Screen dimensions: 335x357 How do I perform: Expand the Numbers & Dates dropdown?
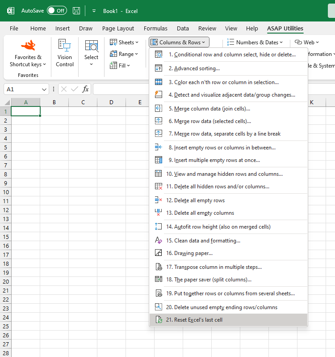tap(255, 42)
